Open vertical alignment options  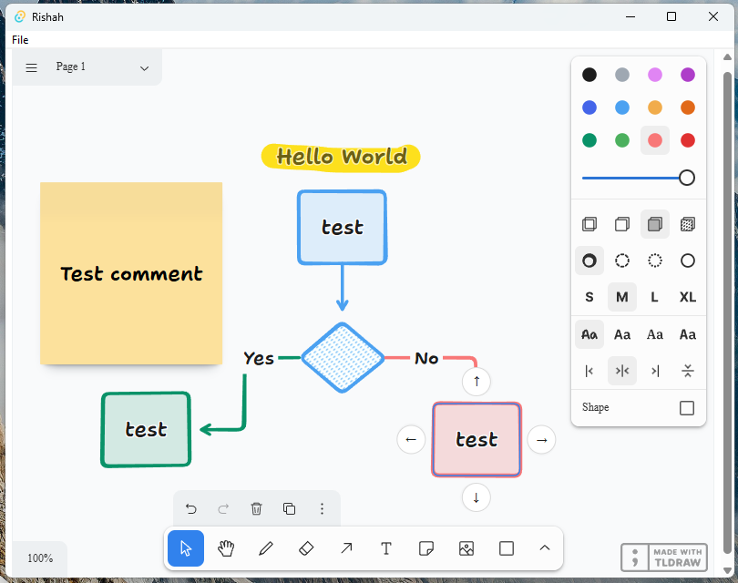[x=688, y=371]
